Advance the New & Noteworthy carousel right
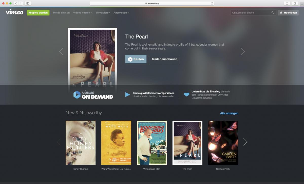 click(245, 142)
